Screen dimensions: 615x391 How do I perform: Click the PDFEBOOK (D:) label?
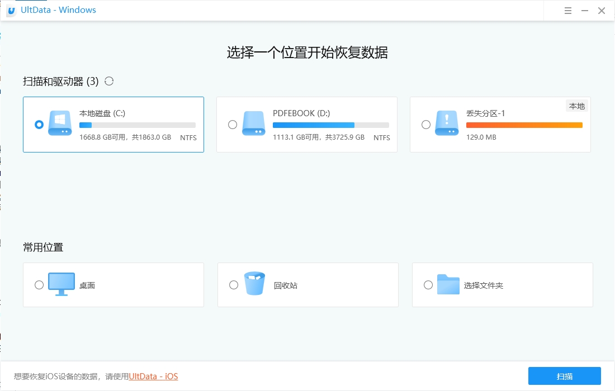click(301, 113)
